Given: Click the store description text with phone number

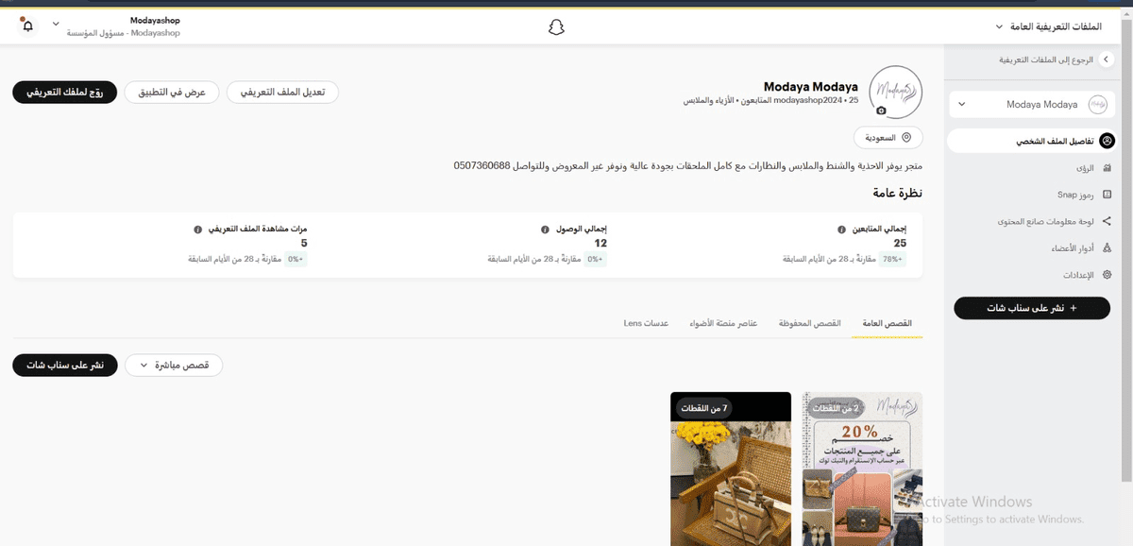Looking at the screenshot, I should (687, 165).
